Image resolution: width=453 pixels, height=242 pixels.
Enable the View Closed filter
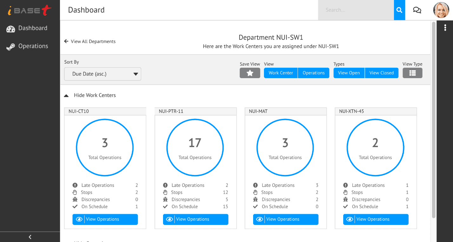381,73
